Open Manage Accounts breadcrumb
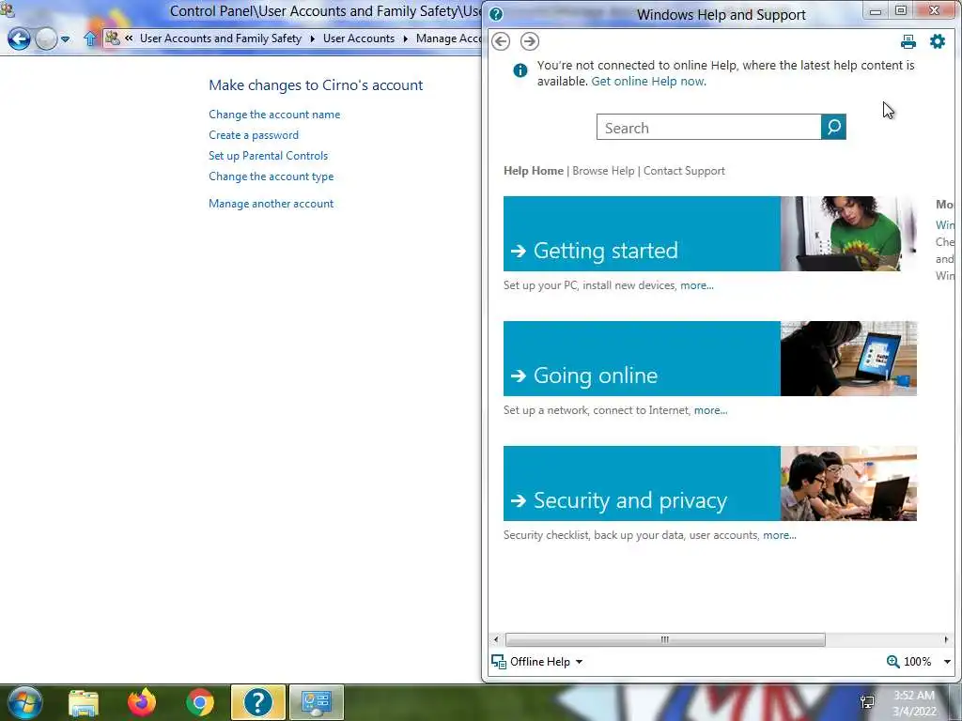 coord(448,38)
